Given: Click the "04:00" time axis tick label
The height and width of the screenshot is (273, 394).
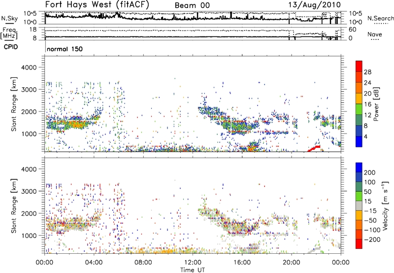Looking at the screenshot, I should tap(94, 263).
